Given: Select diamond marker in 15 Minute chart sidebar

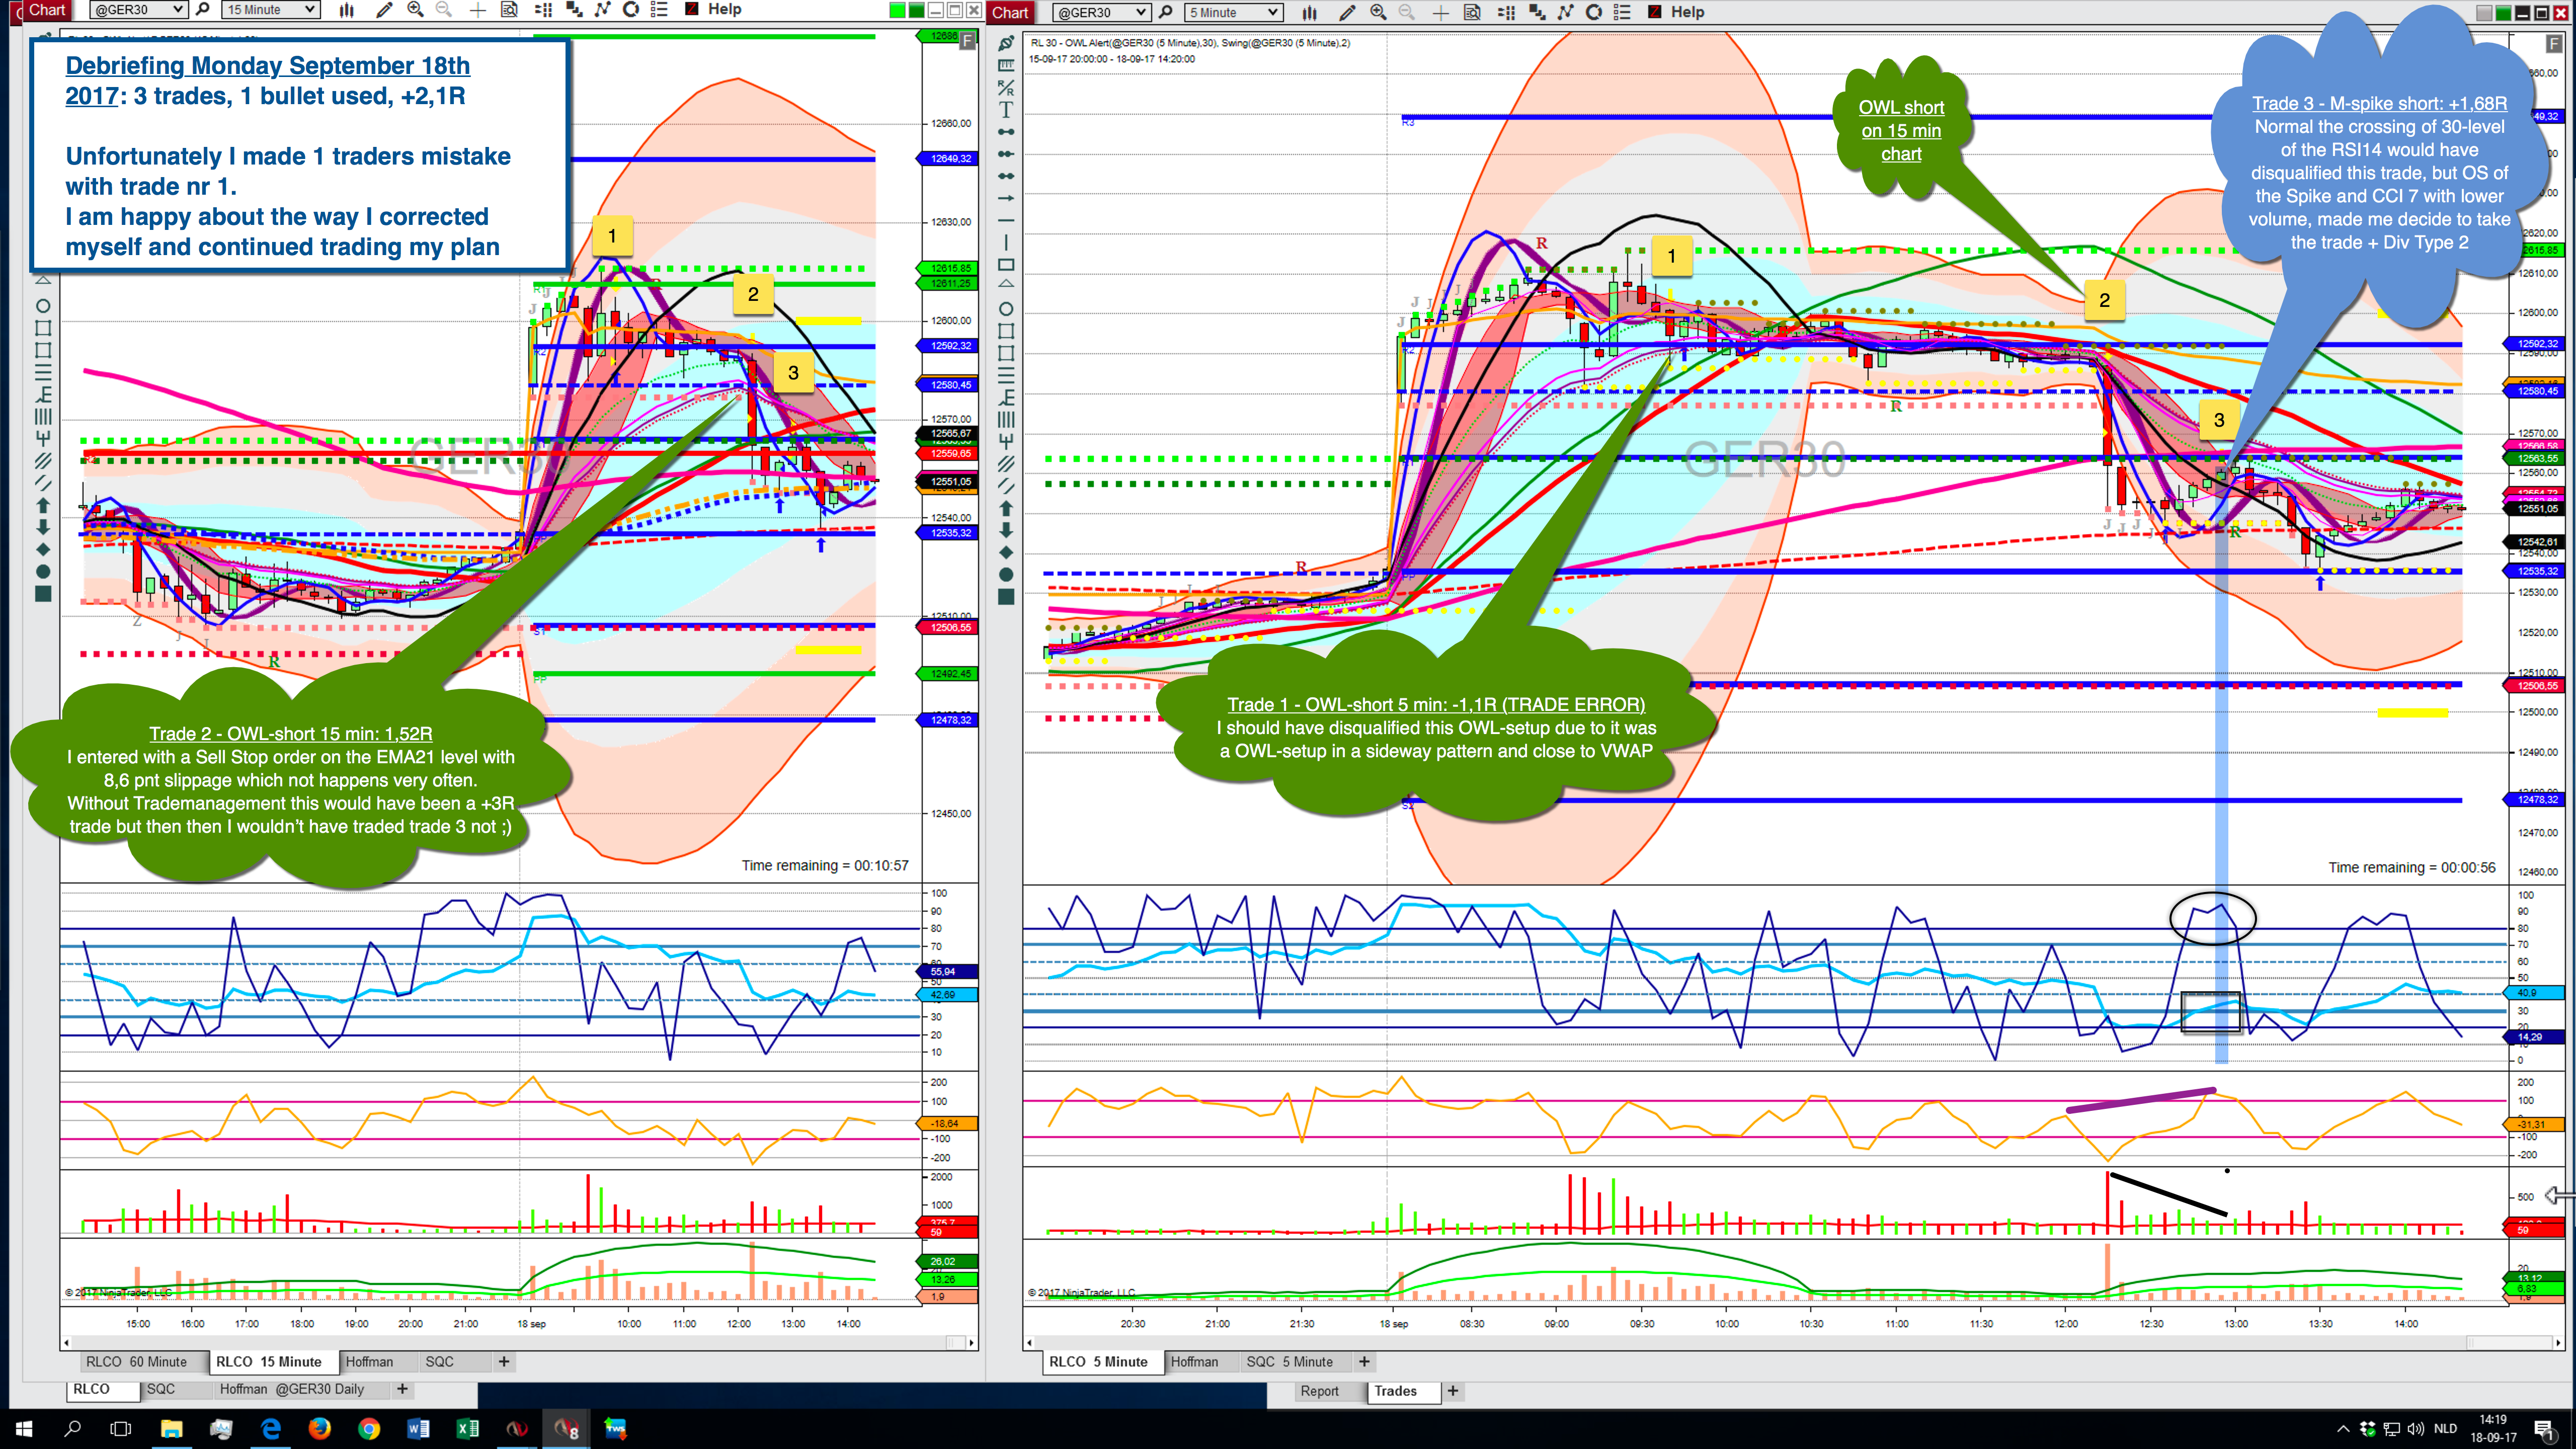Looking at the screenshot, I should [x=43, y=549].
